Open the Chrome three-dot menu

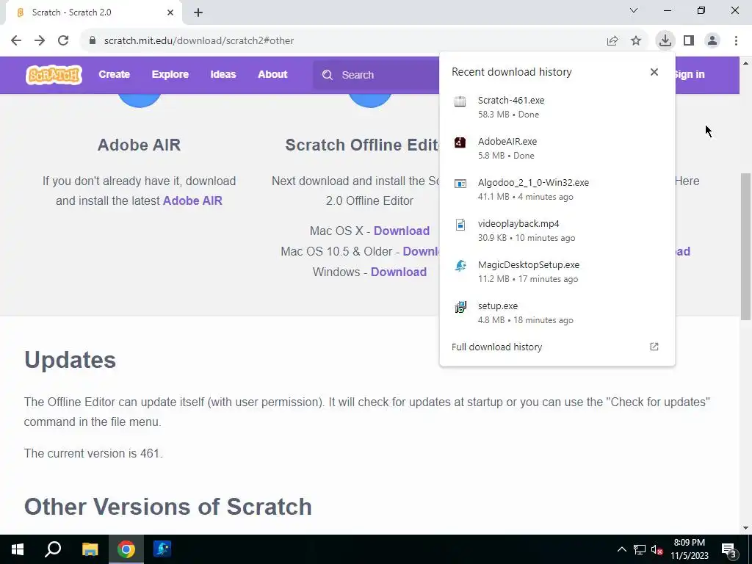click(736, 40)
